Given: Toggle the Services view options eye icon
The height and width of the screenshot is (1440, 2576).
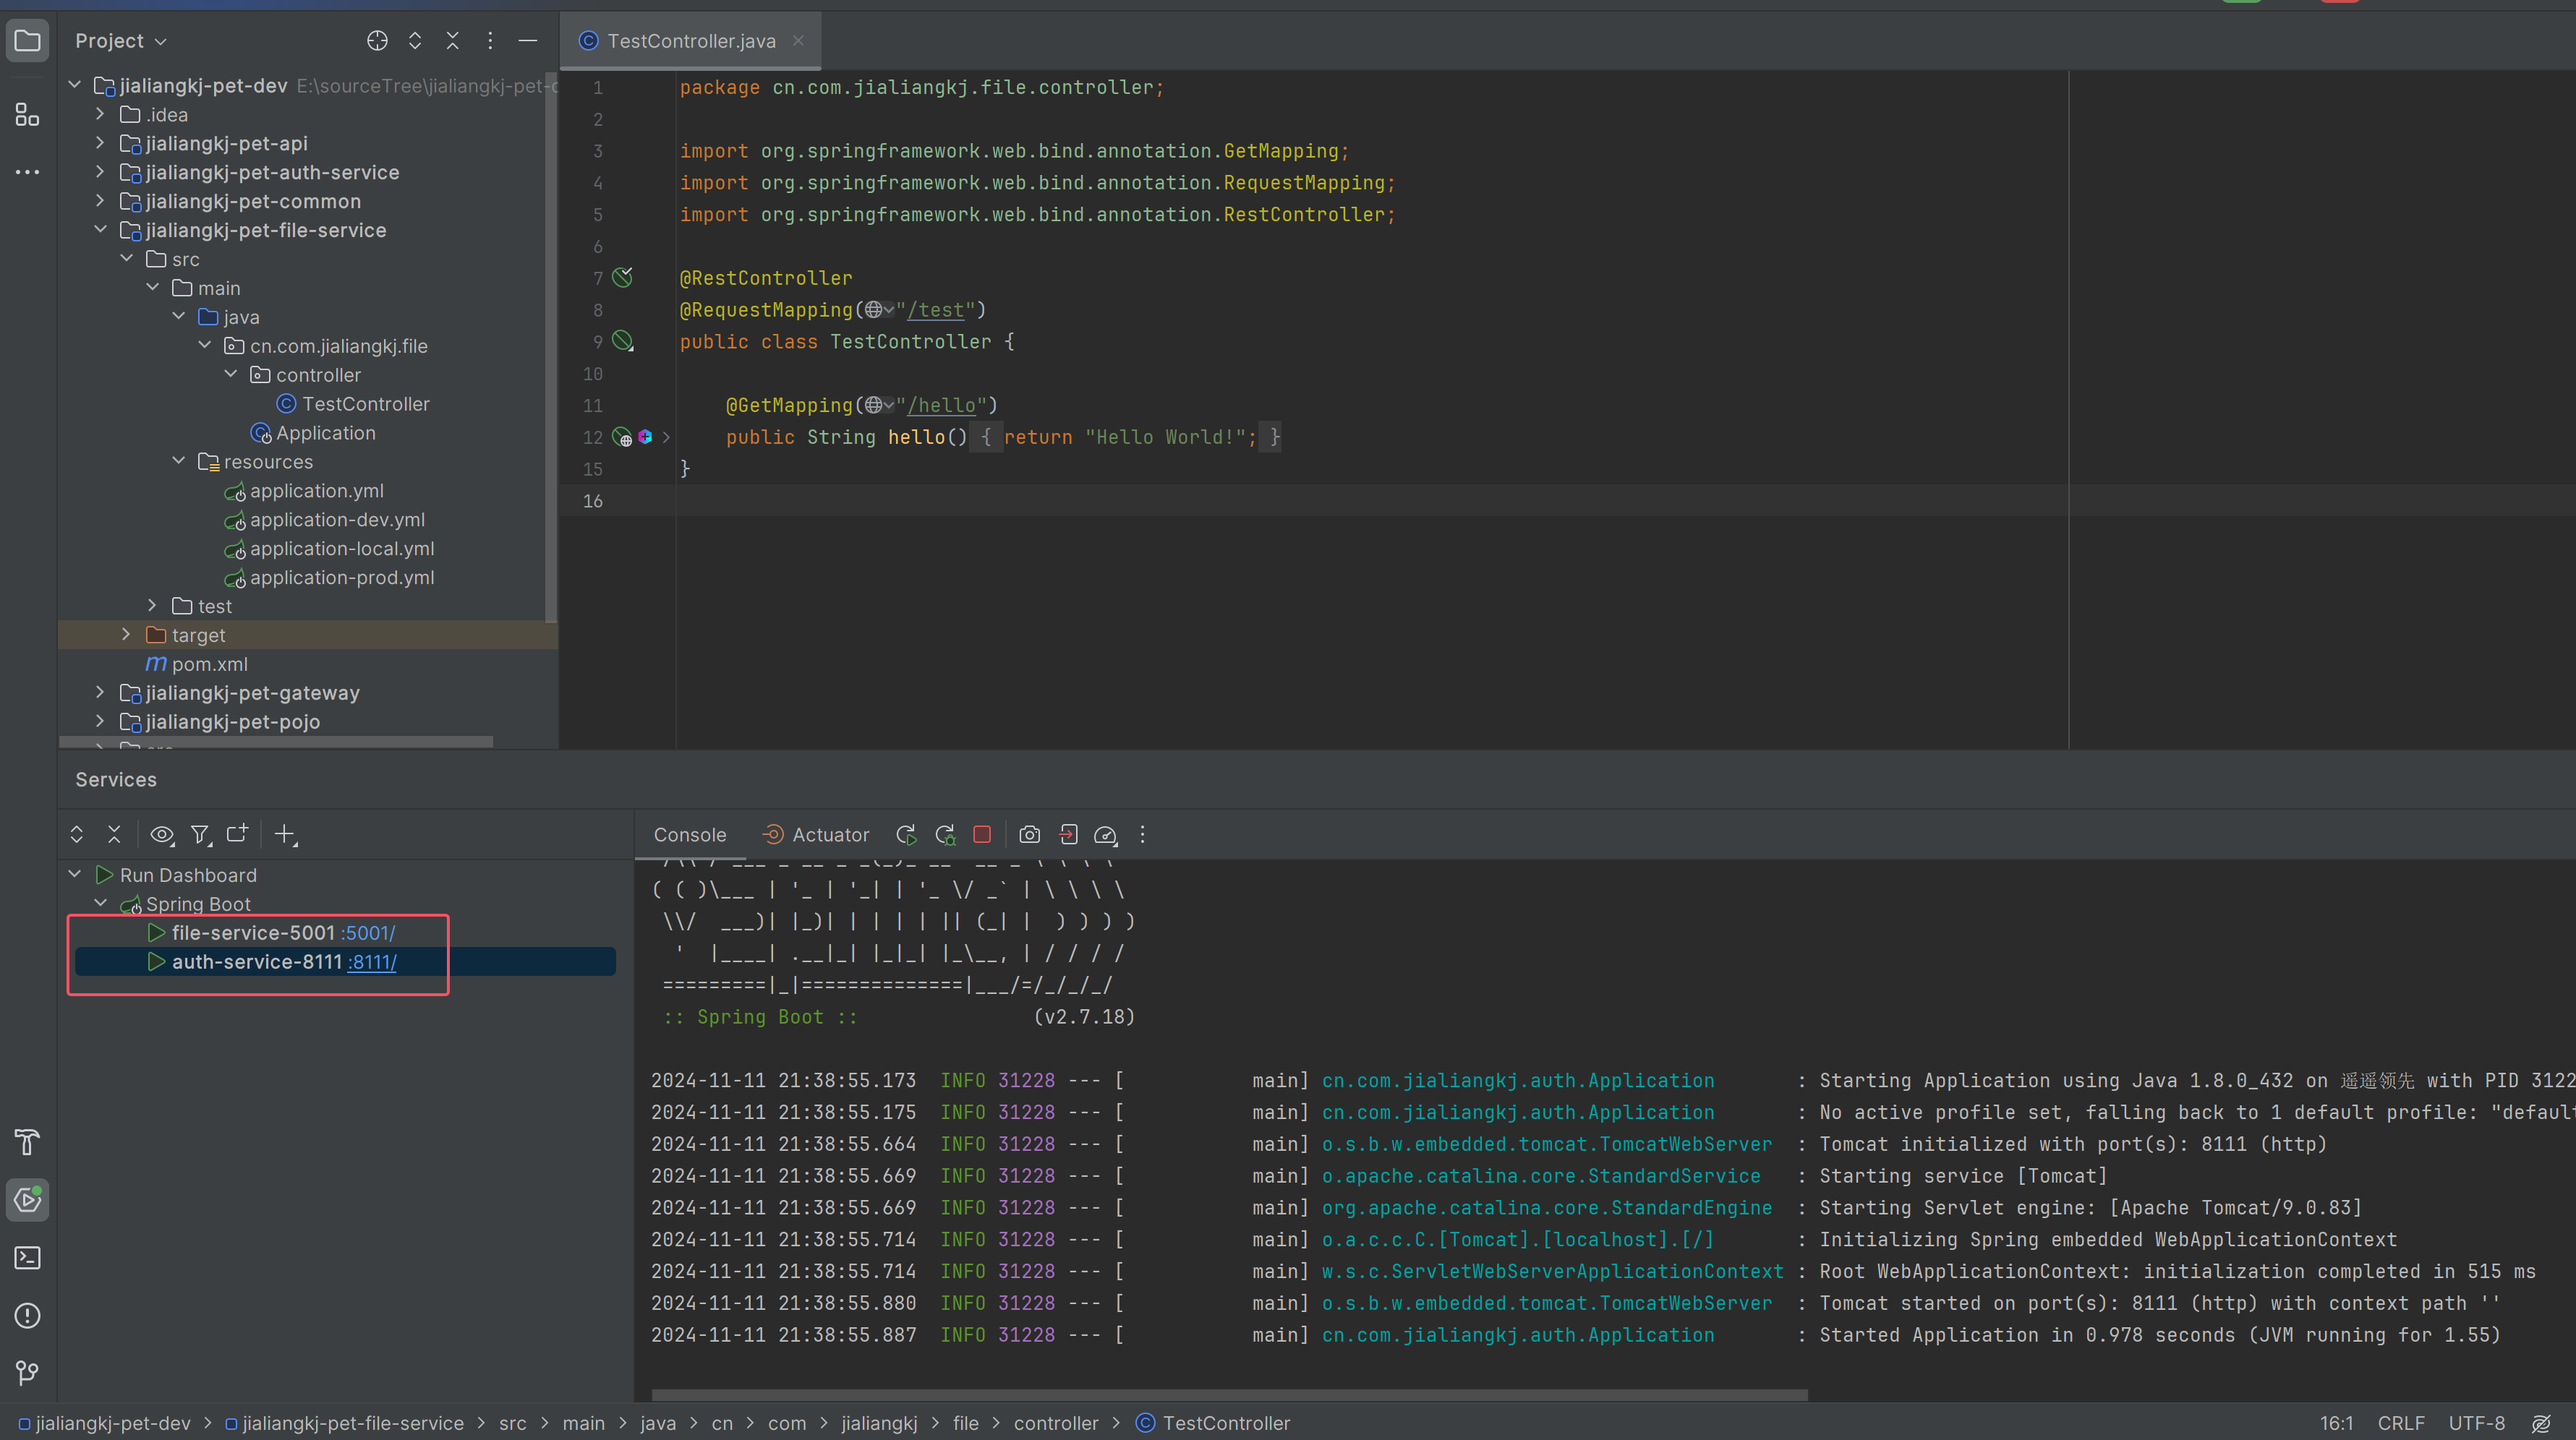Looking at the screenshot, I should (162, 833).
